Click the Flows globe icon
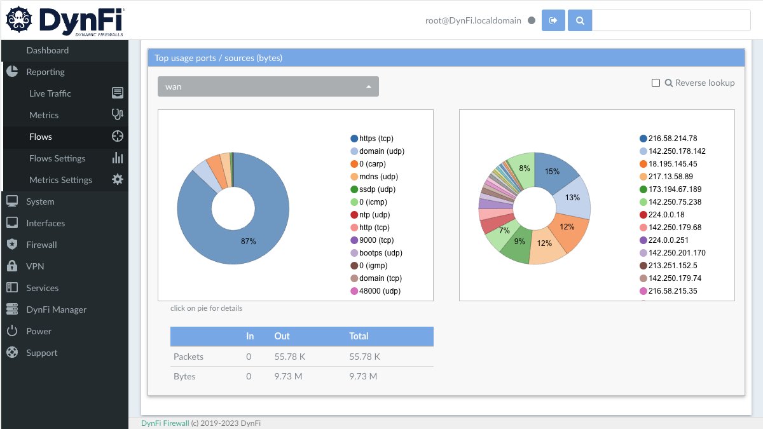This screenshot has width=763, height=429. [117, 136]
